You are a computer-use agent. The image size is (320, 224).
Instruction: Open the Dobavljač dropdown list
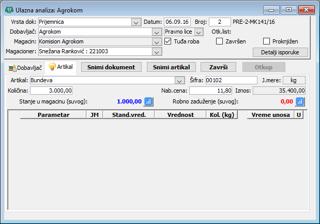coord(157,32)
